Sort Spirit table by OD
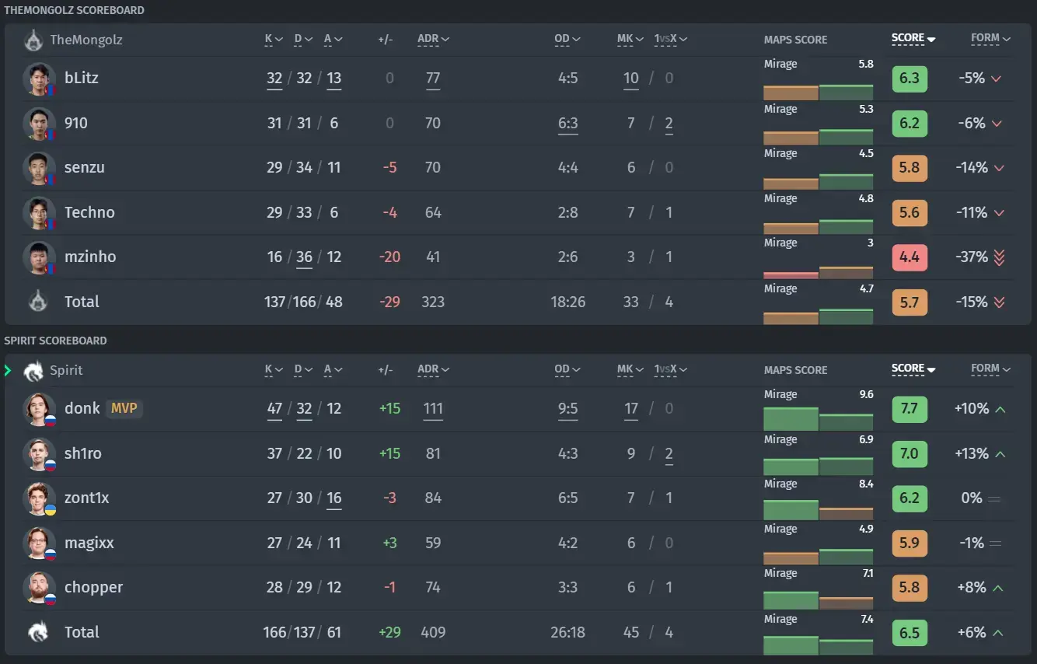Image resolution: width=1037 pixels, height=664 pixels. [x=567, y=370]
